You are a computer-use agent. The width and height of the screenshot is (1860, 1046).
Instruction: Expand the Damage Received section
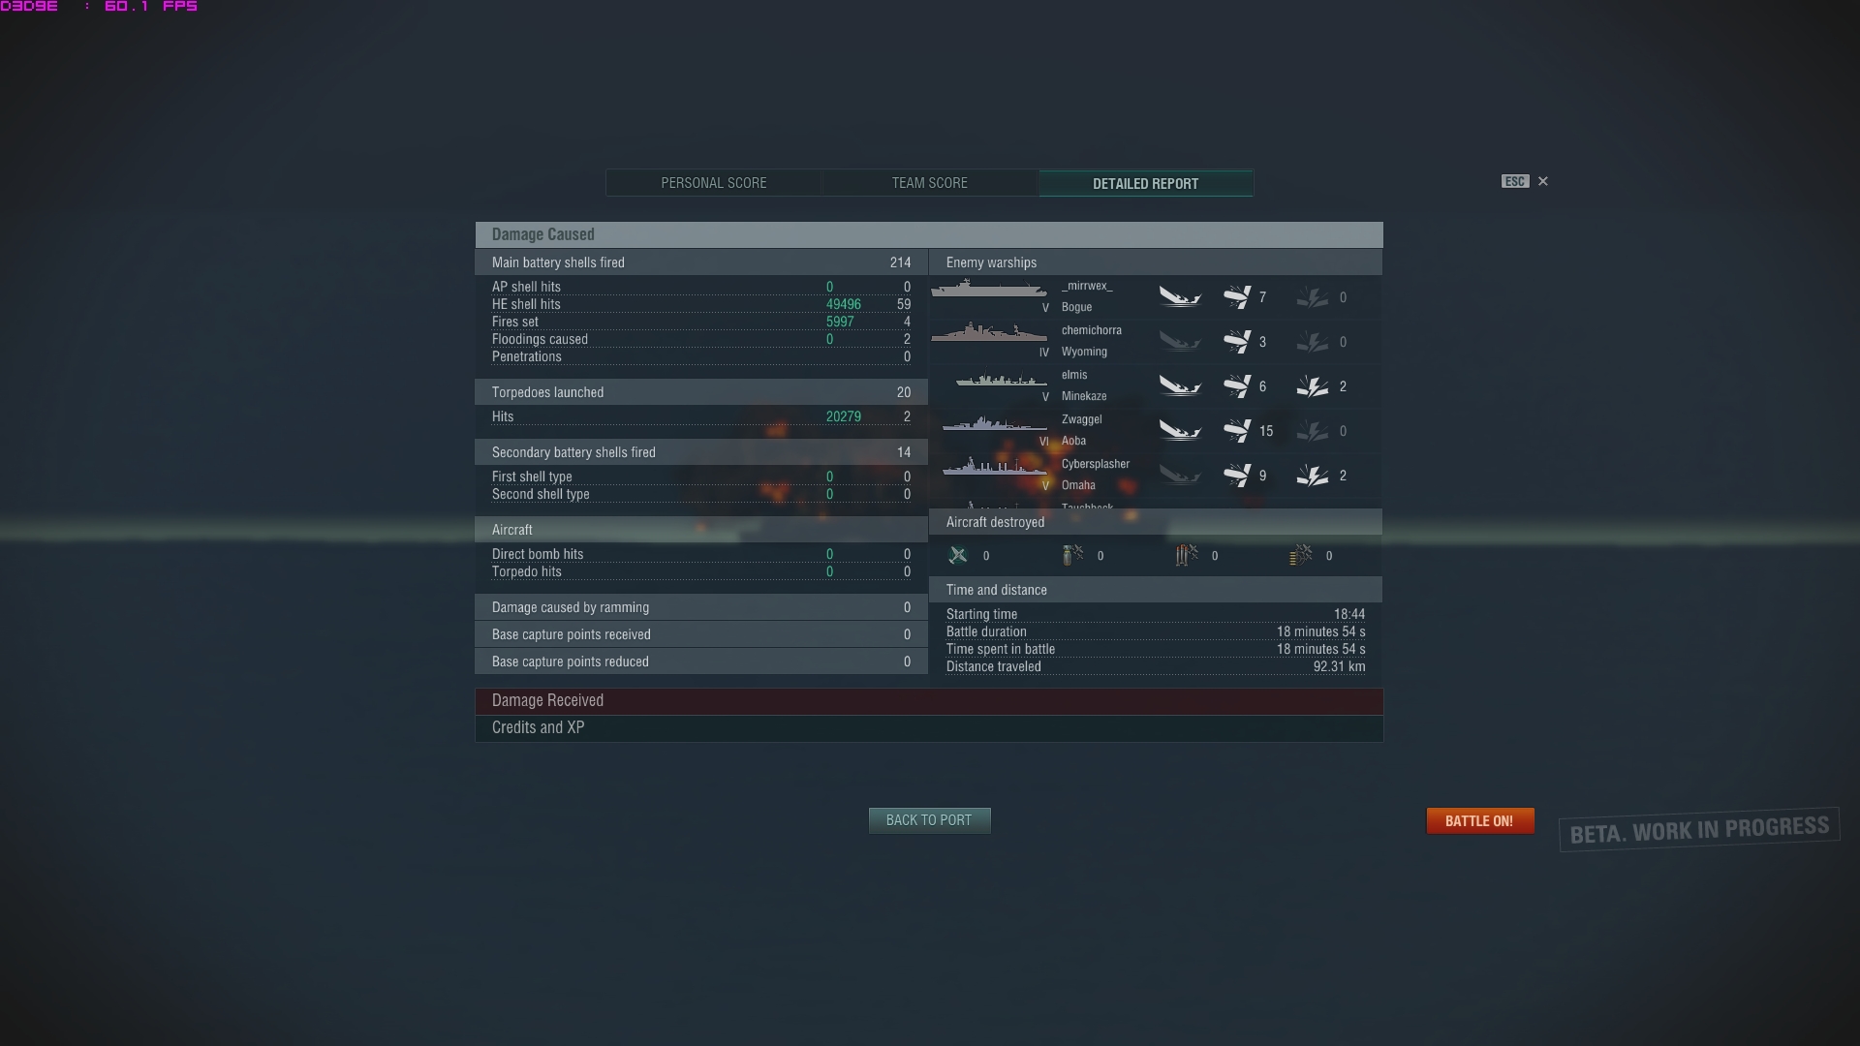[x=929, y=701]
